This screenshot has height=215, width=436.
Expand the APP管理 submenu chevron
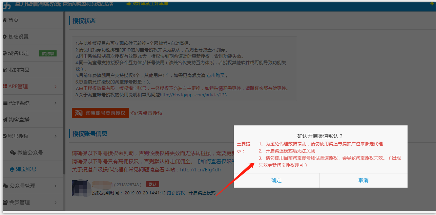click(55, 87)
